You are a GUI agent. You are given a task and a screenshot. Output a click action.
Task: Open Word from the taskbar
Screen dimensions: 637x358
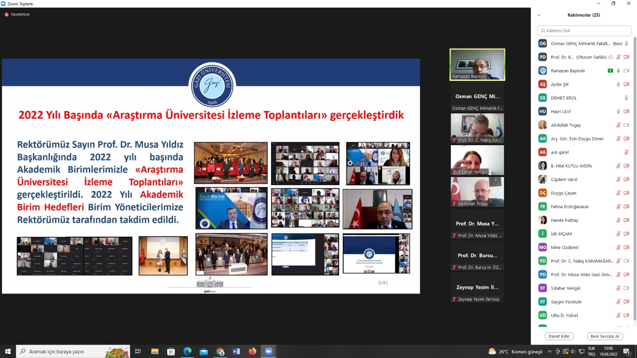[236, 351]
